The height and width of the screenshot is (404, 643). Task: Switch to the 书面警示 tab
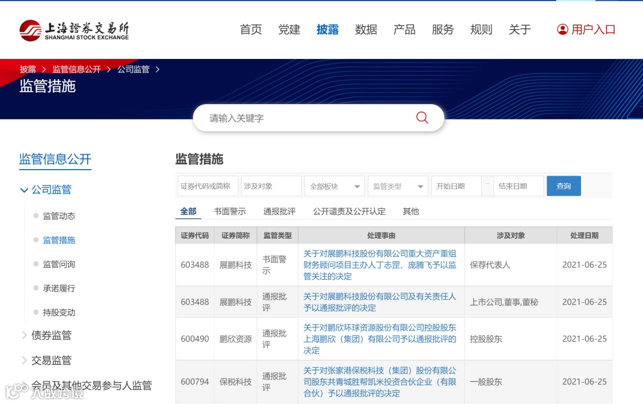click(x=230, y=211)
